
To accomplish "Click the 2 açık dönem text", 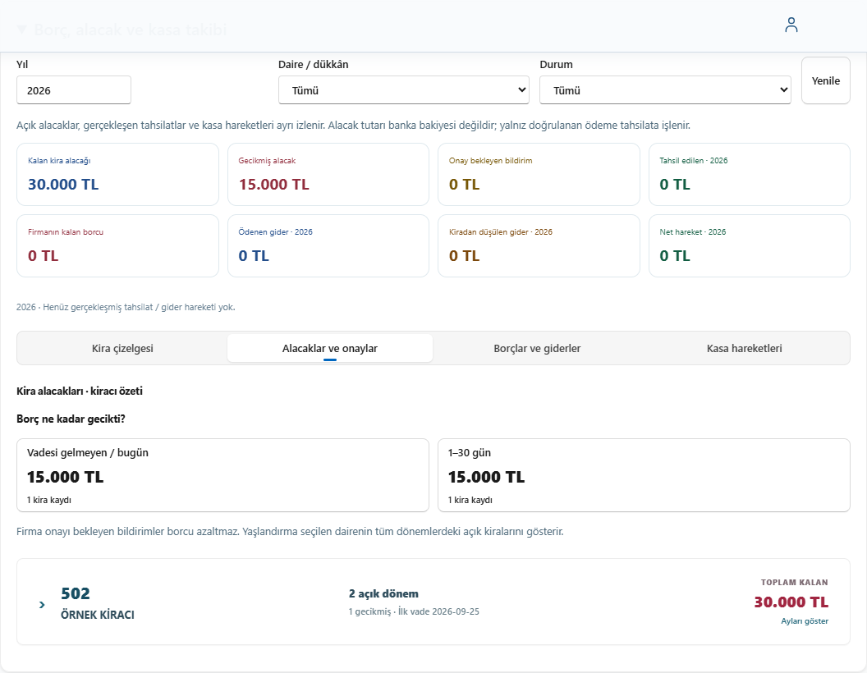I will 383,594.
